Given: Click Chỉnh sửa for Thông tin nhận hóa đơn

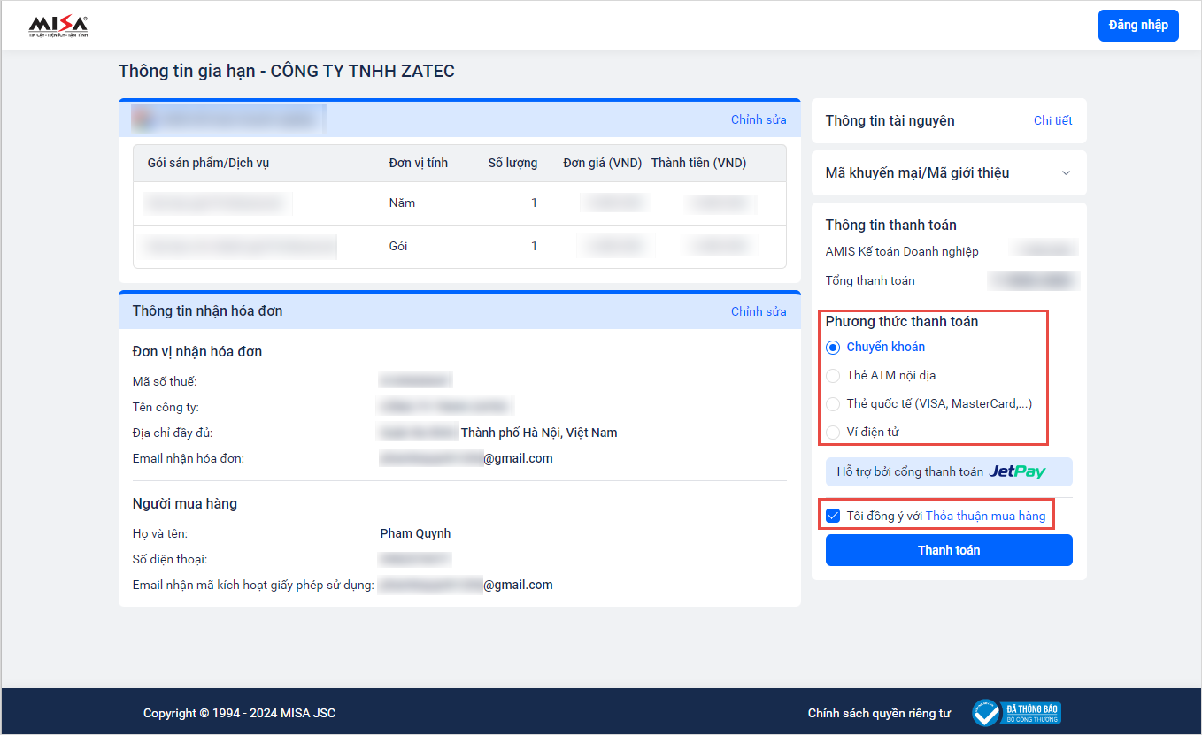Looking at the screenshot, I should point(758,311).
